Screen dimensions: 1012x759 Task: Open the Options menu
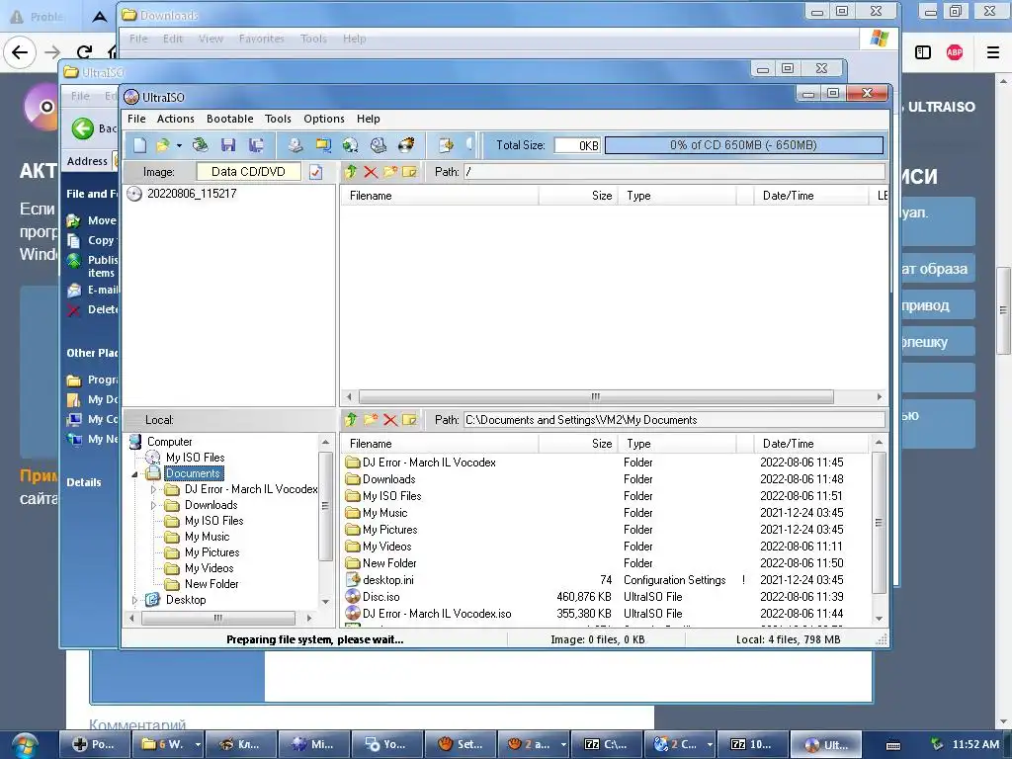tap(324, 119)
